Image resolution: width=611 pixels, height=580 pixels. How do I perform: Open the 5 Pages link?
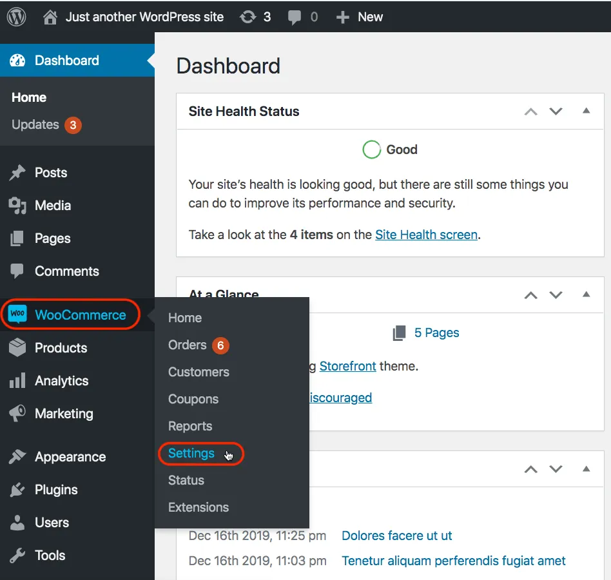pos(436,333)
